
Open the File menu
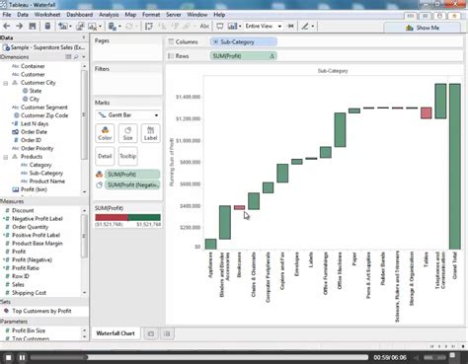click(x=7, y=15)
